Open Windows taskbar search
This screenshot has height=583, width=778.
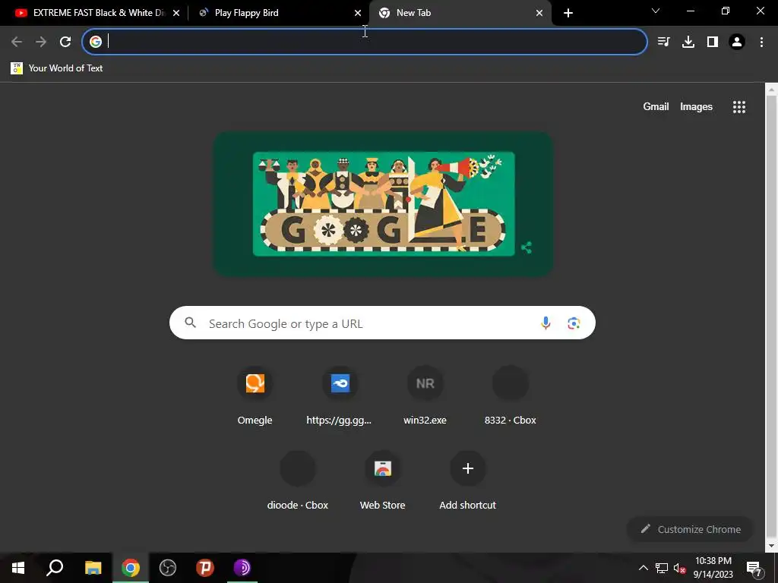click(55, 568)
